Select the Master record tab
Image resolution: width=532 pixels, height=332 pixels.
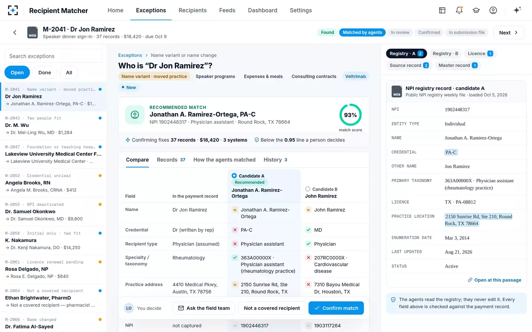[458, 65]
